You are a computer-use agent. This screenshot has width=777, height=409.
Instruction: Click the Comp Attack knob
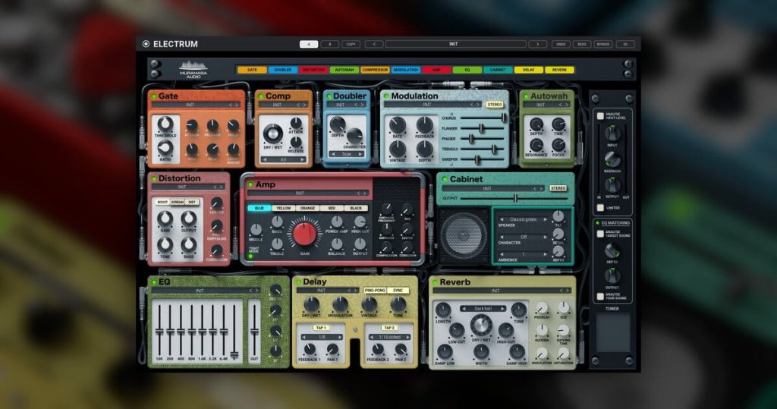coord(296,124)
